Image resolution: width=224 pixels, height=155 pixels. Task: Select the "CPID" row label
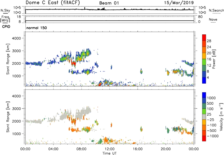tap(6, 27)
